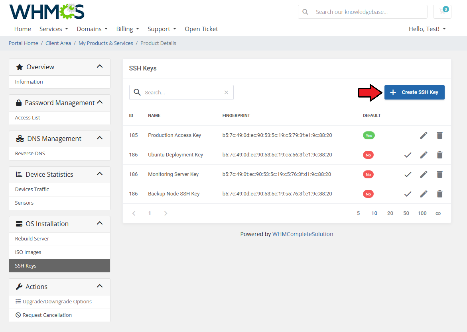Open the Services dropdown menu

click(54, 29)
